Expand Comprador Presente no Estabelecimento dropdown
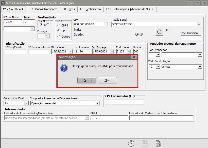This screenshot has height=148, width=208. pos(98,103)
